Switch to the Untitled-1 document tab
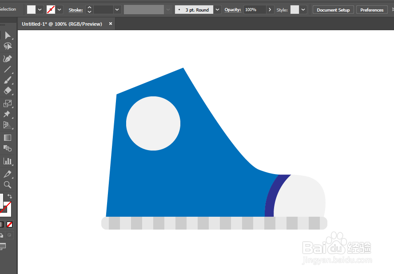394x274 pixels. tap(62, 24)
